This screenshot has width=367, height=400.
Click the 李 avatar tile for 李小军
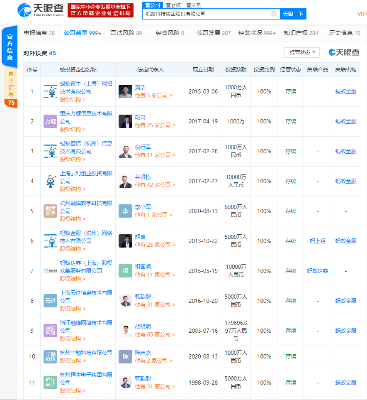(x=125, y=211)
